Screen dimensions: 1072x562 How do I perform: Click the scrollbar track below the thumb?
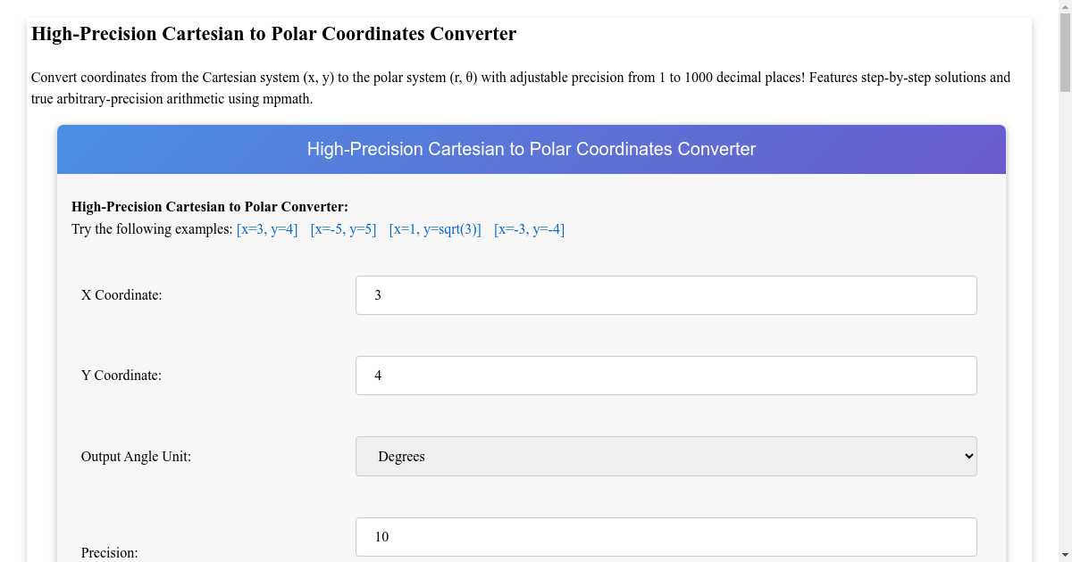(1065, 357)
